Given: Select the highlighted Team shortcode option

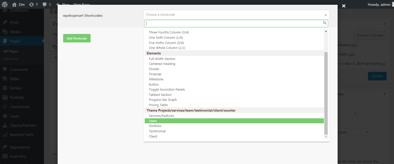Looking at the screenshot, I should pyautogui.click(x=234, y=121).
